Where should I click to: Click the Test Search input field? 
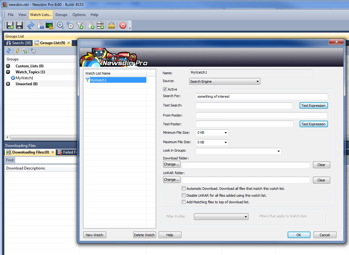pyautogui.click(x=244, y=106)
